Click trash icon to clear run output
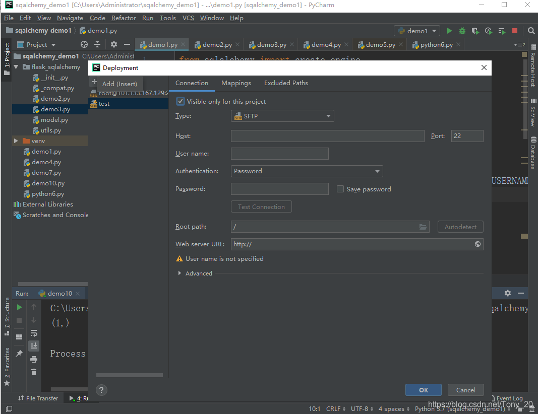 tap(34, 372)
